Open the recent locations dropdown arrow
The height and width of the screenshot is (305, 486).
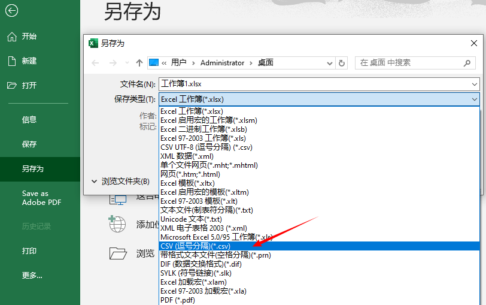tap(127, 63)
